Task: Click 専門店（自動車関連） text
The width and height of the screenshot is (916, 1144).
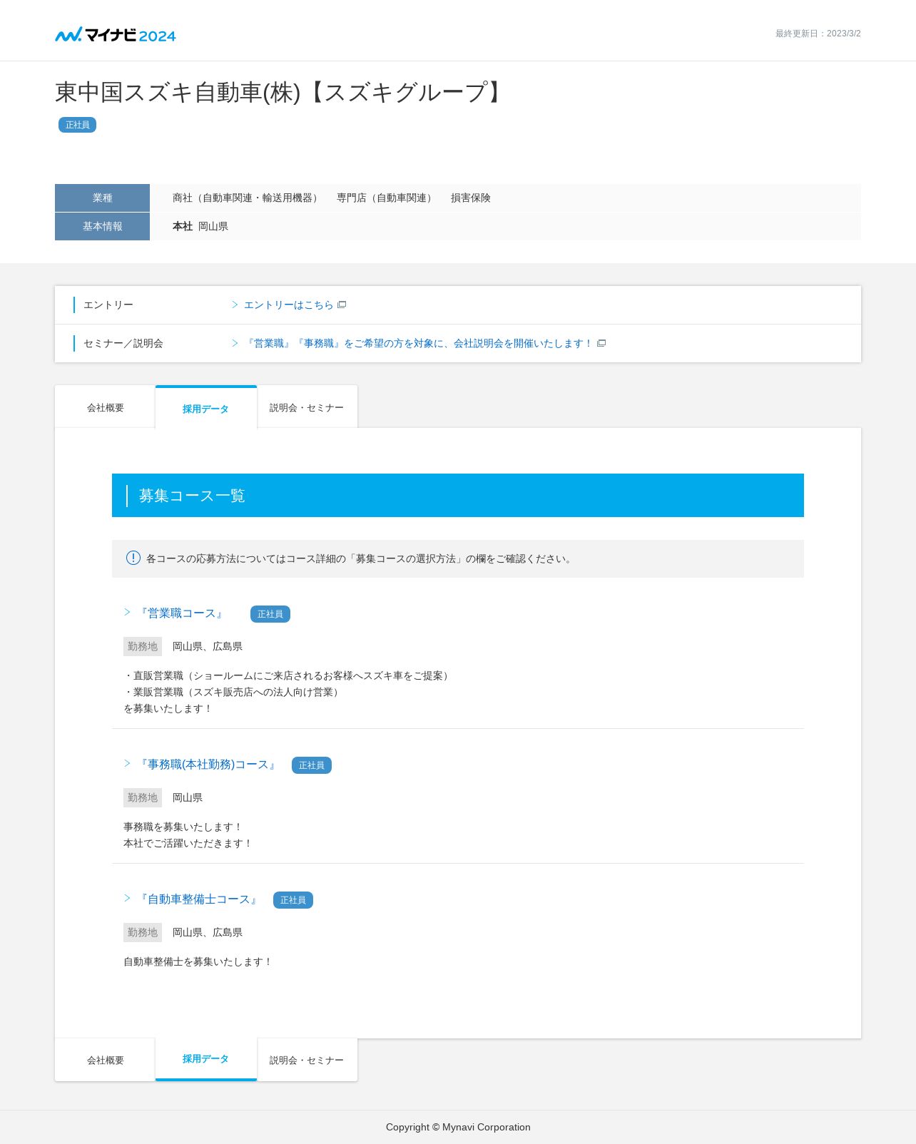Action: [386, 198]
